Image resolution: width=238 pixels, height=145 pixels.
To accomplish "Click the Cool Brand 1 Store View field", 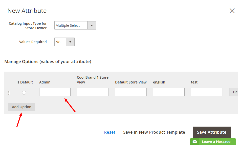I will [93, 92].
